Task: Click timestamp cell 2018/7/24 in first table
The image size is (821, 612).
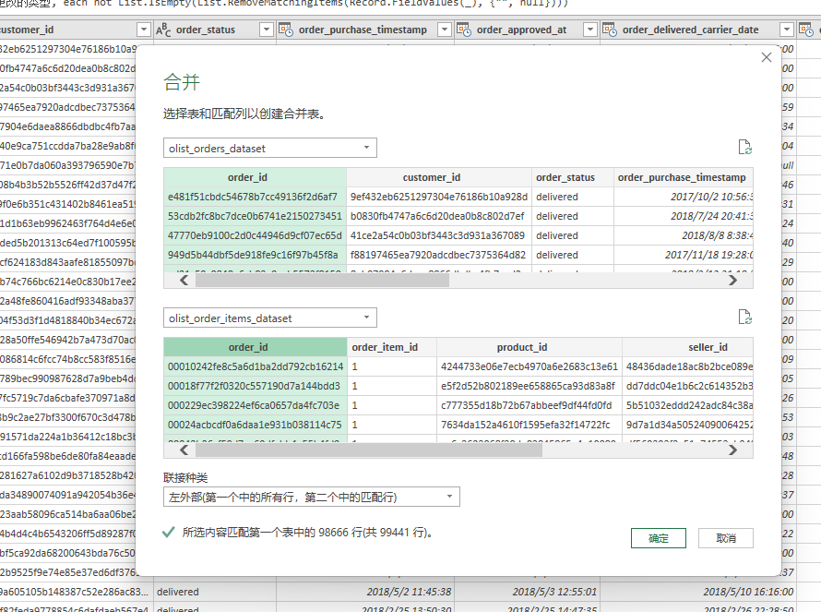Action: 684,216
